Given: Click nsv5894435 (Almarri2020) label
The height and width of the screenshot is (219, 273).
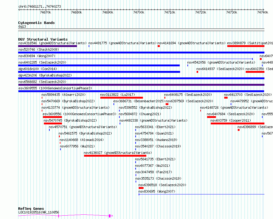Looking at the screenshot, I should click(x=63, y=95).
